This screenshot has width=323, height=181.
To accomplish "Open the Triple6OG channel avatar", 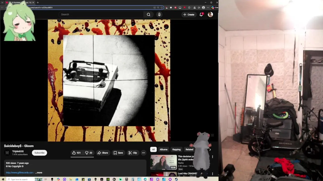I will pyautogui.click(x=7, y=153).
